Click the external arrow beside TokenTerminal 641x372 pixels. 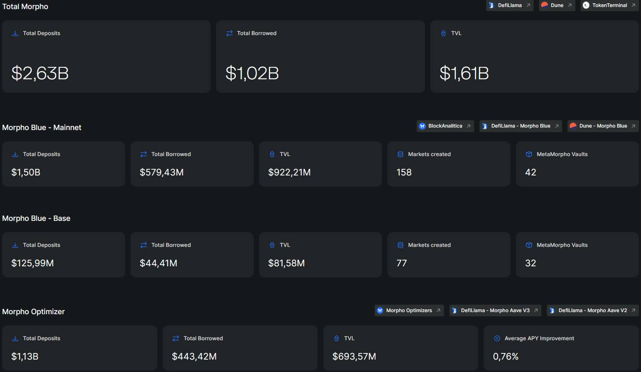tap(633, 5)
